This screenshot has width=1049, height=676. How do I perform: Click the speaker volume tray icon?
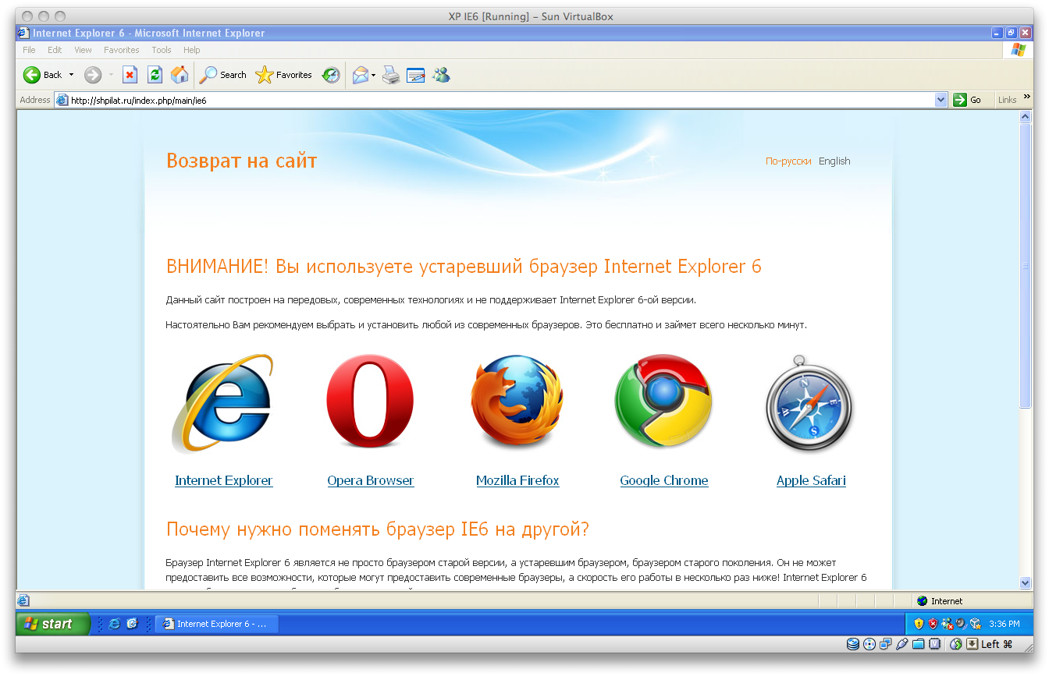961,624
